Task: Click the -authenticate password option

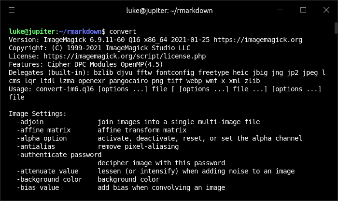Action: tap(59, 155)
